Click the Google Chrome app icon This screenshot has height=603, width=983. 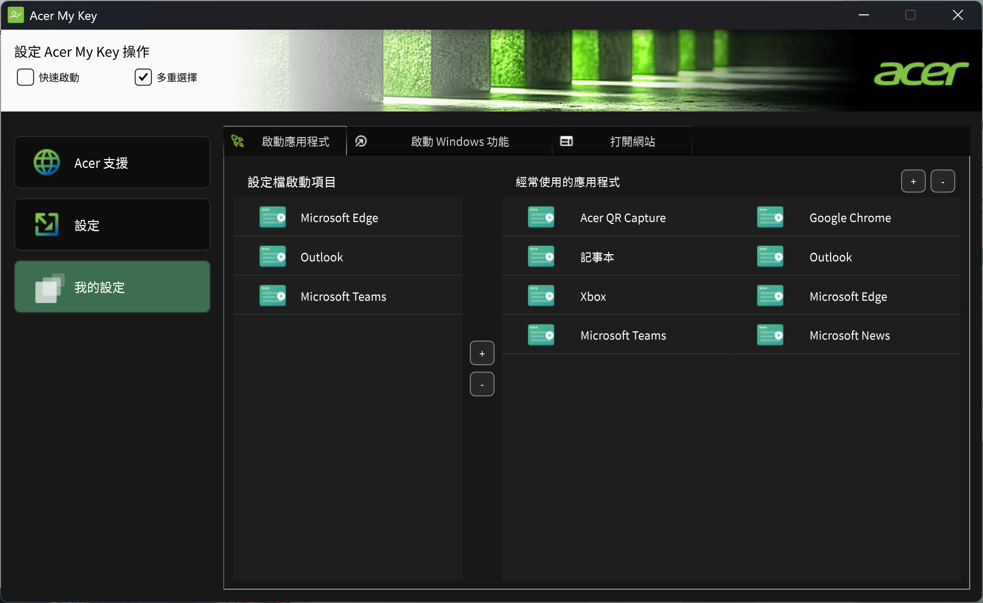770,217
